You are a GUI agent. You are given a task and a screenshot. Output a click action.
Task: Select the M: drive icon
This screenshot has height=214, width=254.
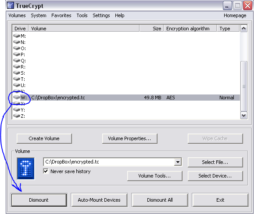17,36
